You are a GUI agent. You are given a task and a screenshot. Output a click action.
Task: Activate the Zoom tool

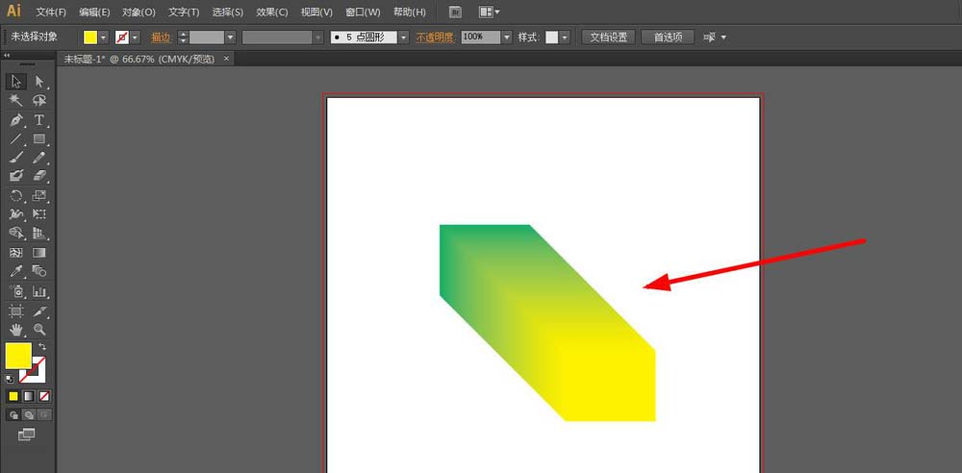39,330
